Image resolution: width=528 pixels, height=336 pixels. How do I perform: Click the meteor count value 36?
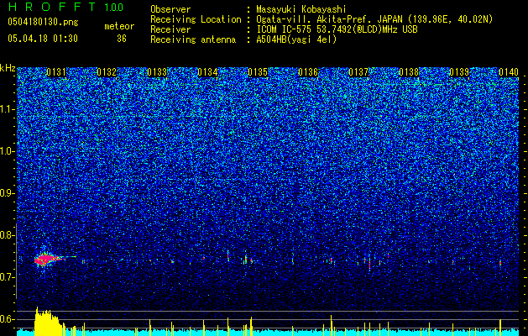122,39
